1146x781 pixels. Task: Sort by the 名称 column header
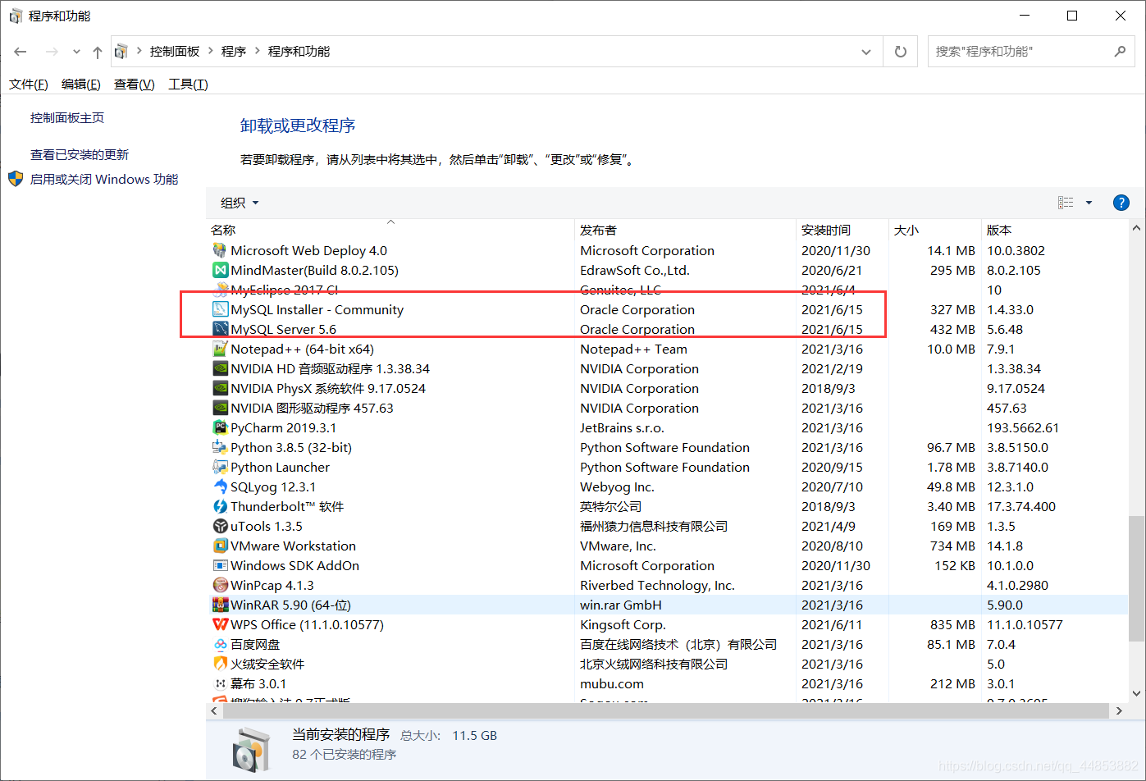coord(390,230)
